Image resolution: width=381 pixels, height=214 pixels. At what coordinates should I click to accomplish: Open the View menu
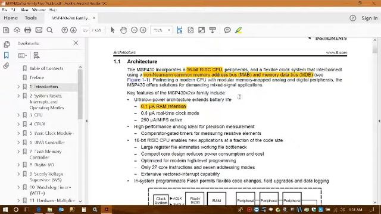pyautogui.click(x=24, y=10)
